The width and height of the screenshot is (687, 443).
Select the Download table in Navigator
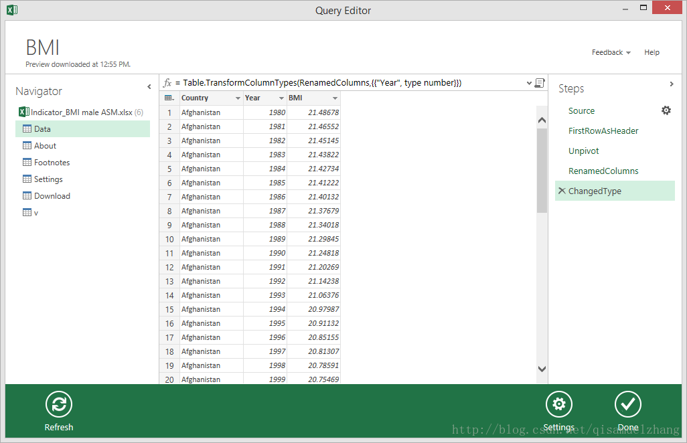point(82,195)
